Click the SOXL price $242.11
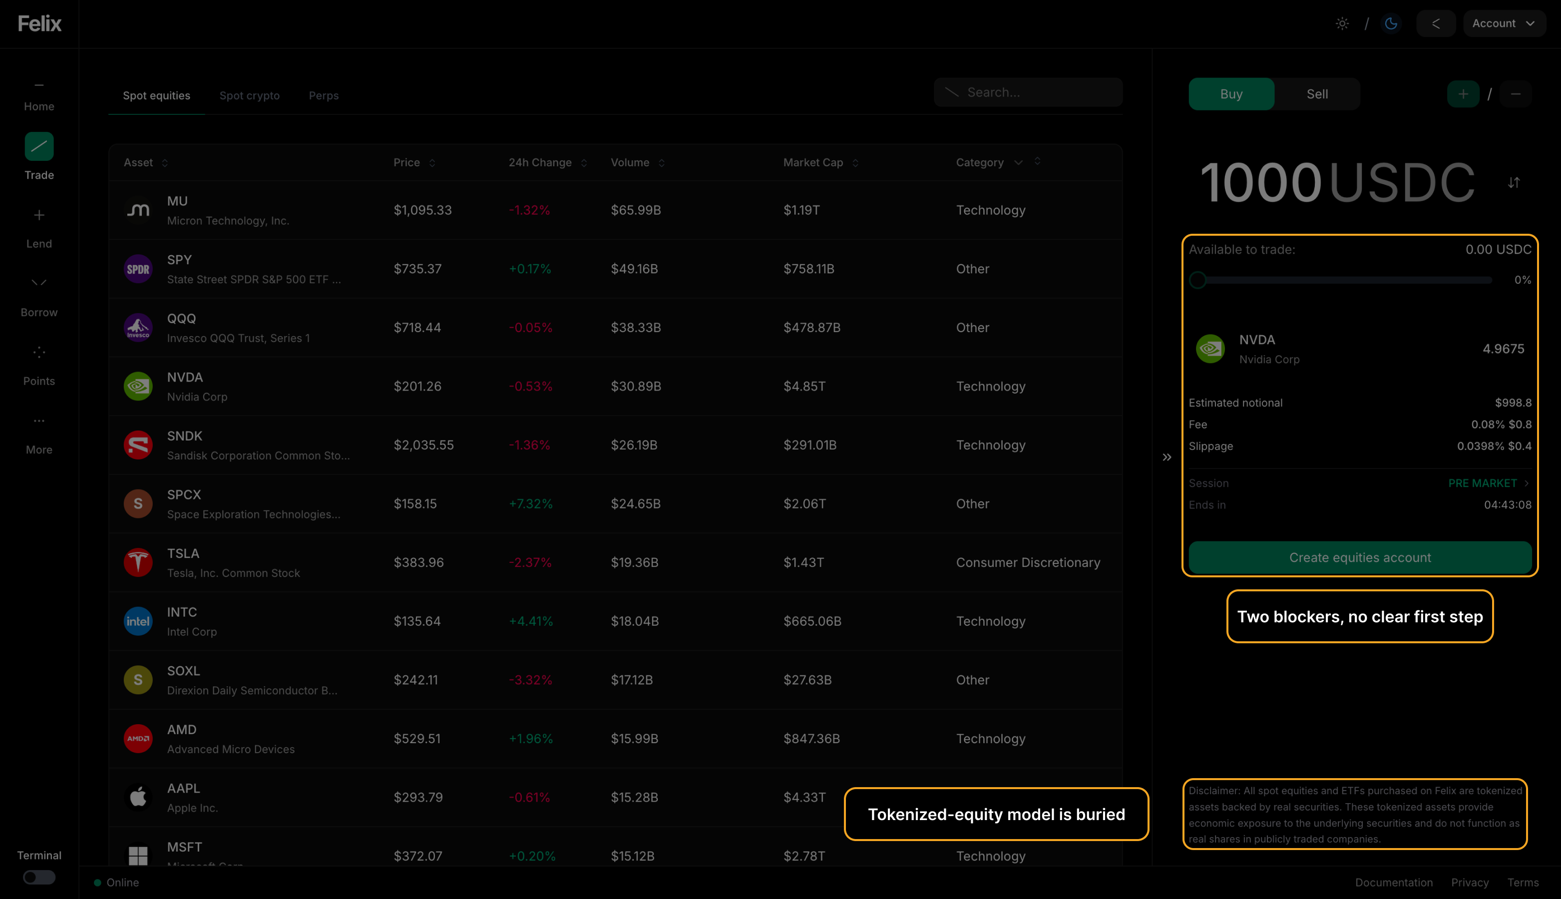This screenshot has width=1561, height=899. click(415, 679)
